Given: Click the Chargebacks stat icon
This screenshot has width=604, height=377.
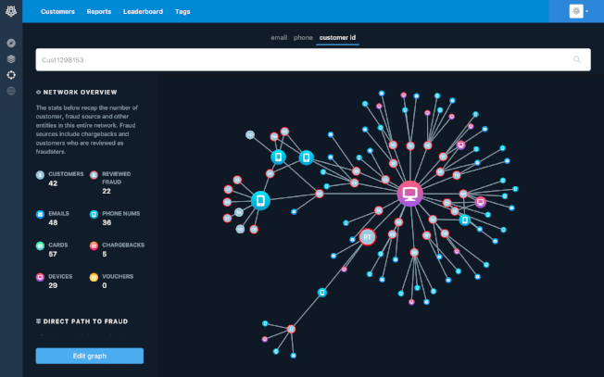Looking at the screenshot, I should click(x=94, y=245).
